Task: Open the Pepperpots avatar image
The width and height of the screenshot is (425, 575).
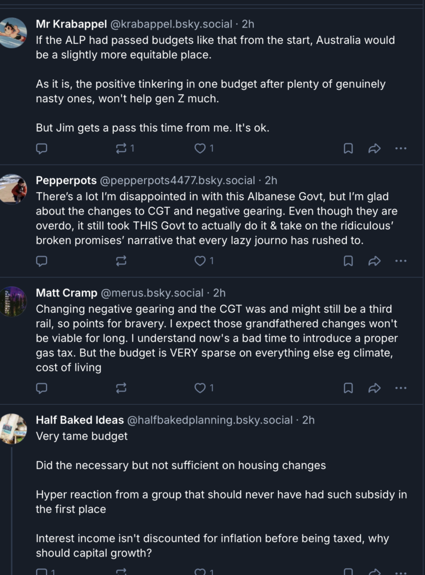Action: point(13,189)
